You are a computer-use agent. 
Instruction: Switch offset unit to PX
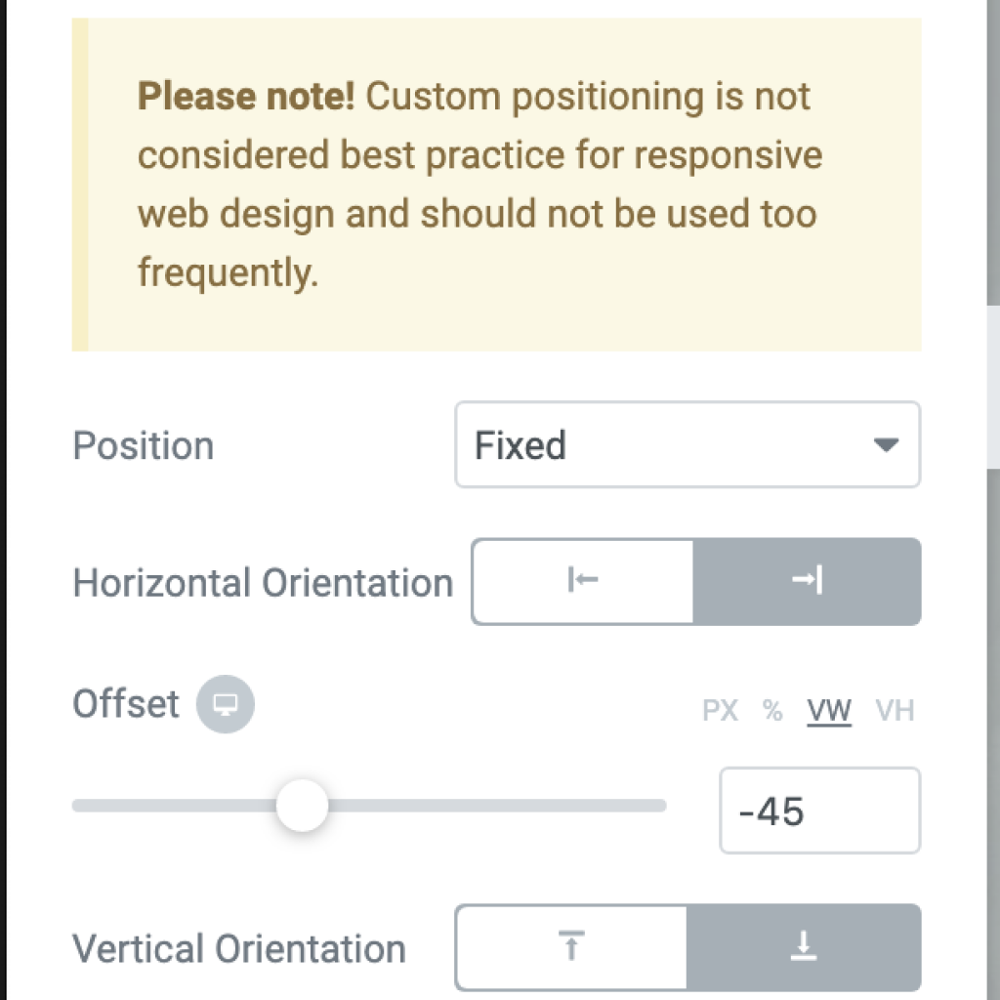[720, 710]
